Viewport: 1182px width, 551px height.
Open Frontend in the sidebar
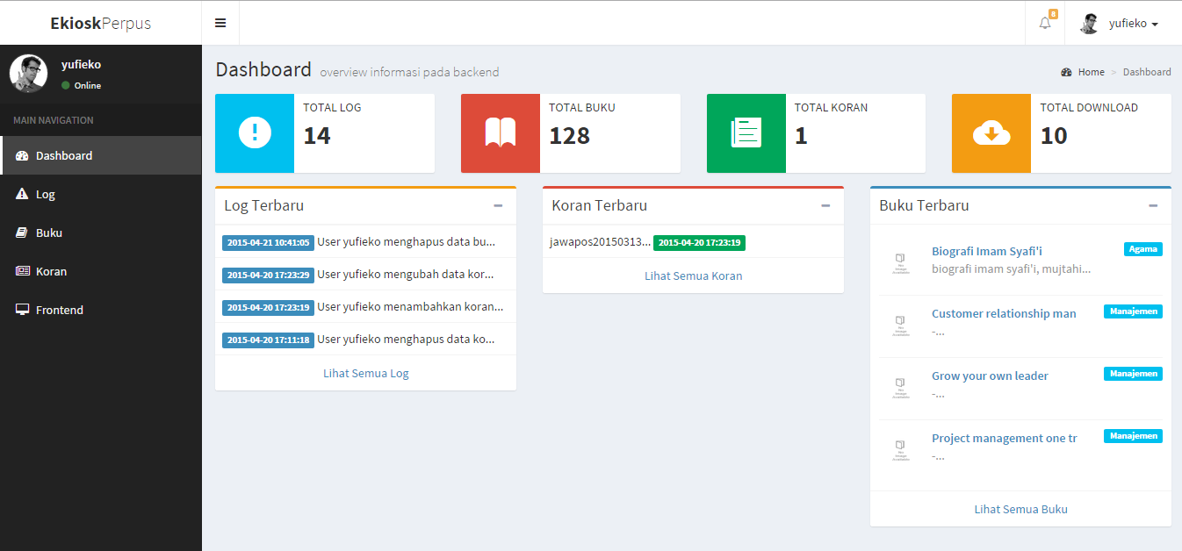[x=101, y=310]
